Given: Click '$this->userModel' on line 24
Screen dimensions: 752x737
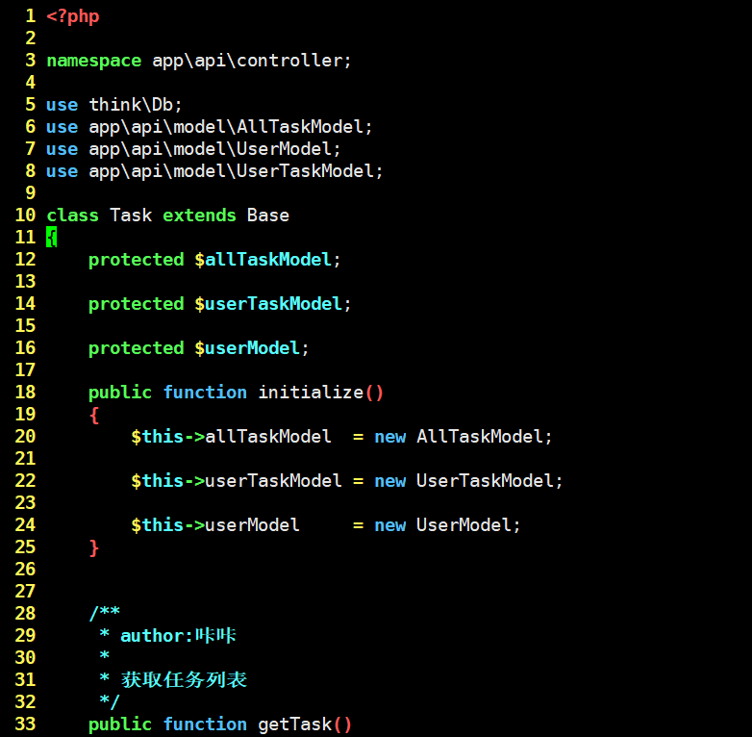Looking at the screenshot, I should point(214,525).
